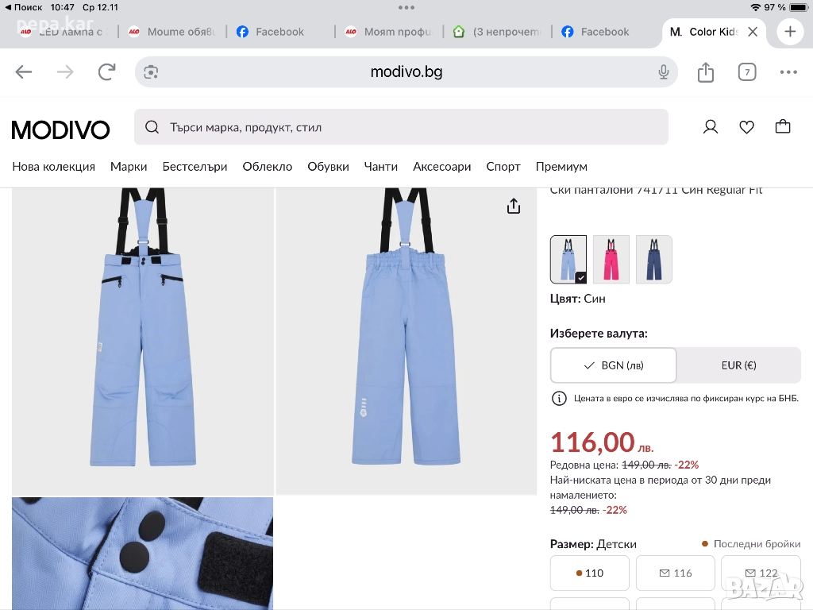The height and width of the screenshot is (610, 813).
Task: Open the Нова колекция menu item
Action: pos(53,167)
